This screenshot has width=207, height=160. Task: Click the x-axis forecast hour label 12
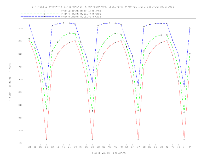pyautogui.click(x=52, y=147)
